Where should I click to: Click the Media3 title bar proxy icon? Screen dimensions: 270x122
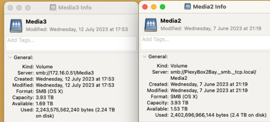[x=53, y=8]
